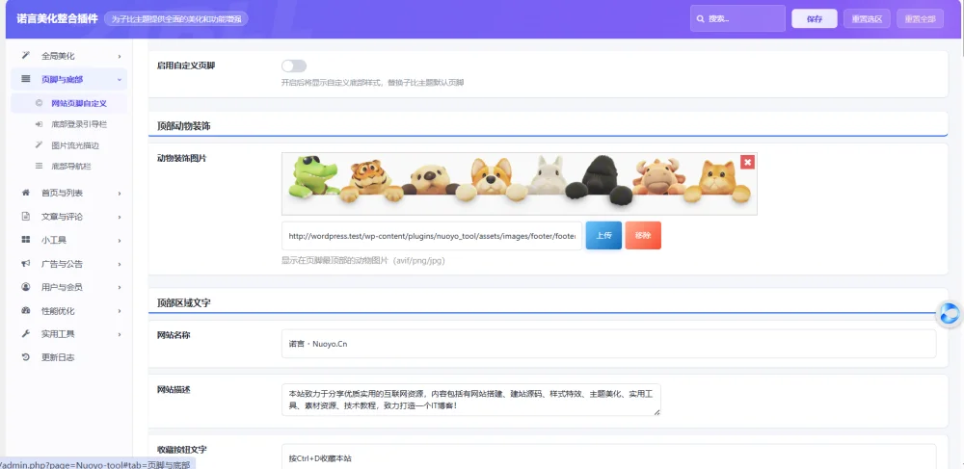Focus the 搜索 search field
This screenshot has height=469, width=964.
(737, 18)
